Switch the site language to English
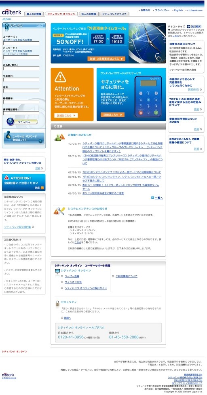The height and width of the screenshot is (395, 207). click(178, 11)
